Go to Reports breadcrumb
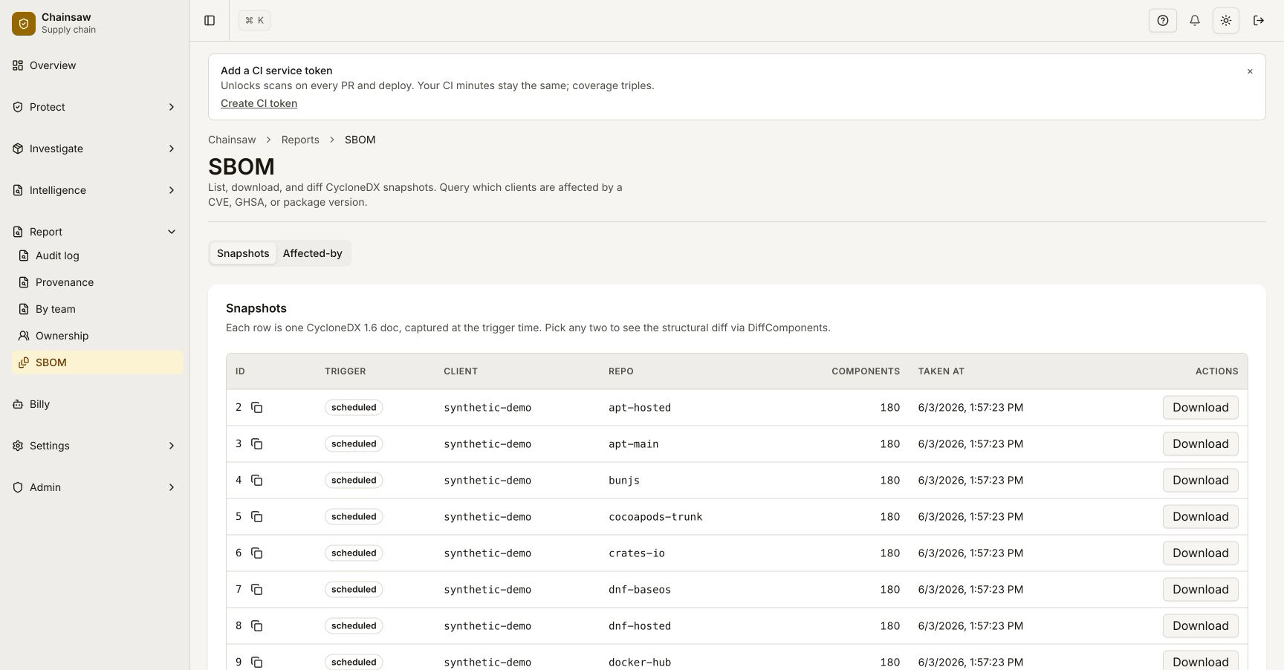Viewport: 1284px width, 670px height. [300, 140]
